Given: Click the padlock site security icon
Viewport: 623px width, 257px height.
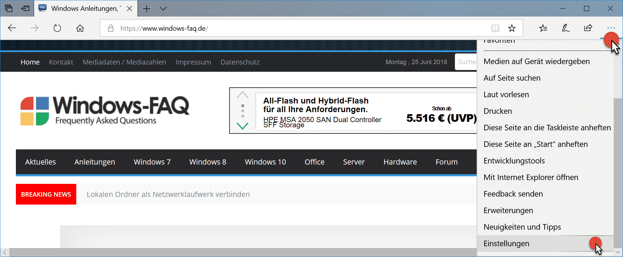Looking at the screenshot, I should coord(111,28).
